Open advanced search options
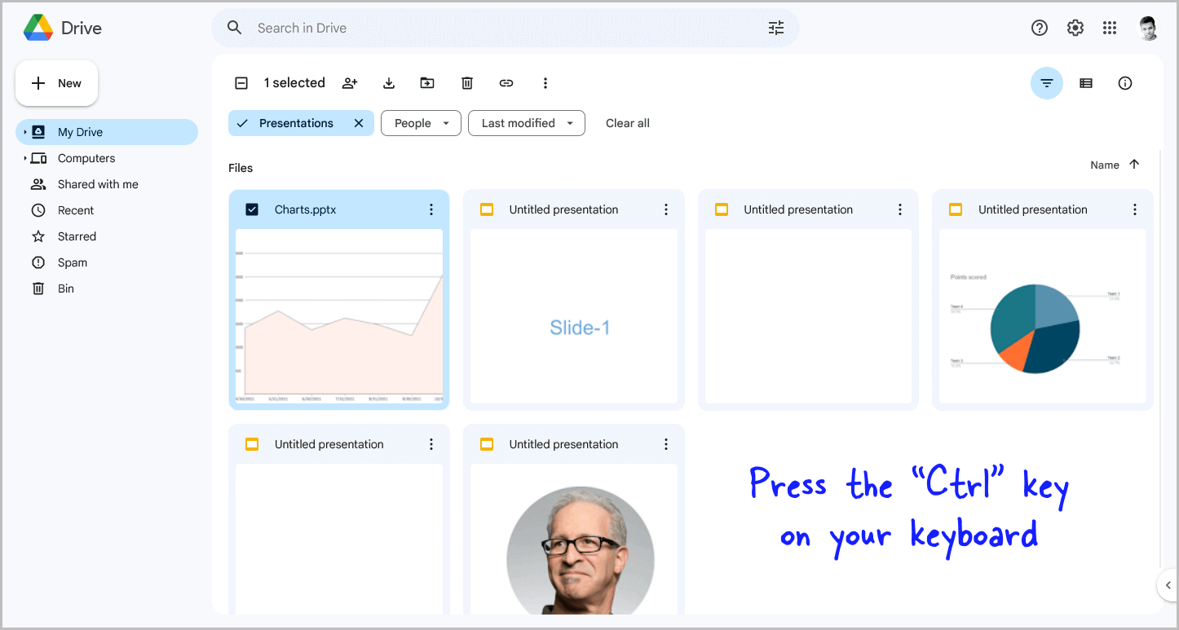The height and width of the screenshot is (630, 1179). 775,27
